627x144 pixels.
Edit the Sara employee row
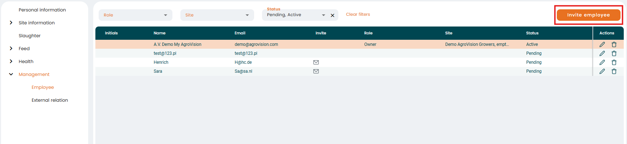tap(602, 71)
